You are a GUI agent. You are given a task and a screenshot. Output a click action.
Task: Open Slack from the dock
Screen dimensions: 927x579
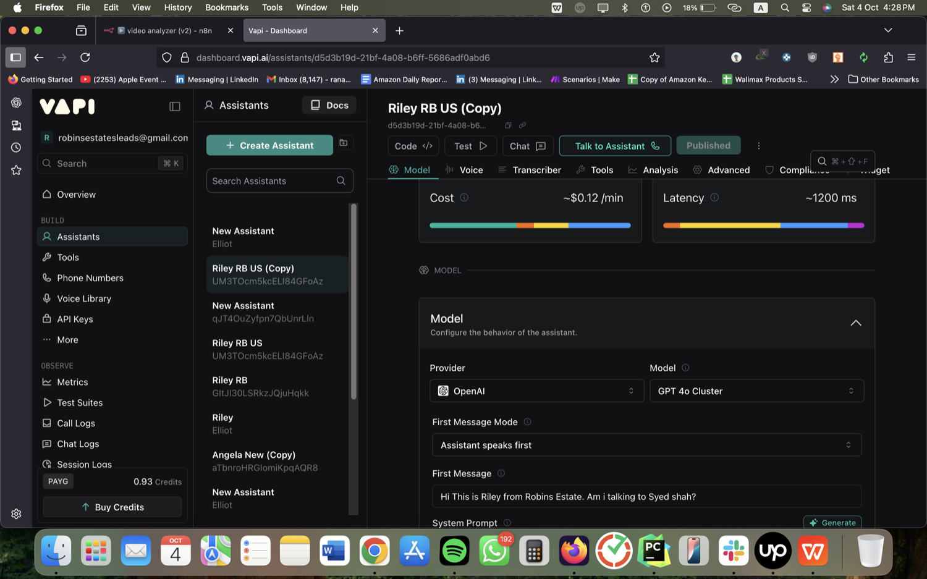(734, 551)
